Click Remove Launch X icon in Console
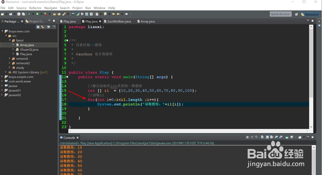 pos(252,137)
